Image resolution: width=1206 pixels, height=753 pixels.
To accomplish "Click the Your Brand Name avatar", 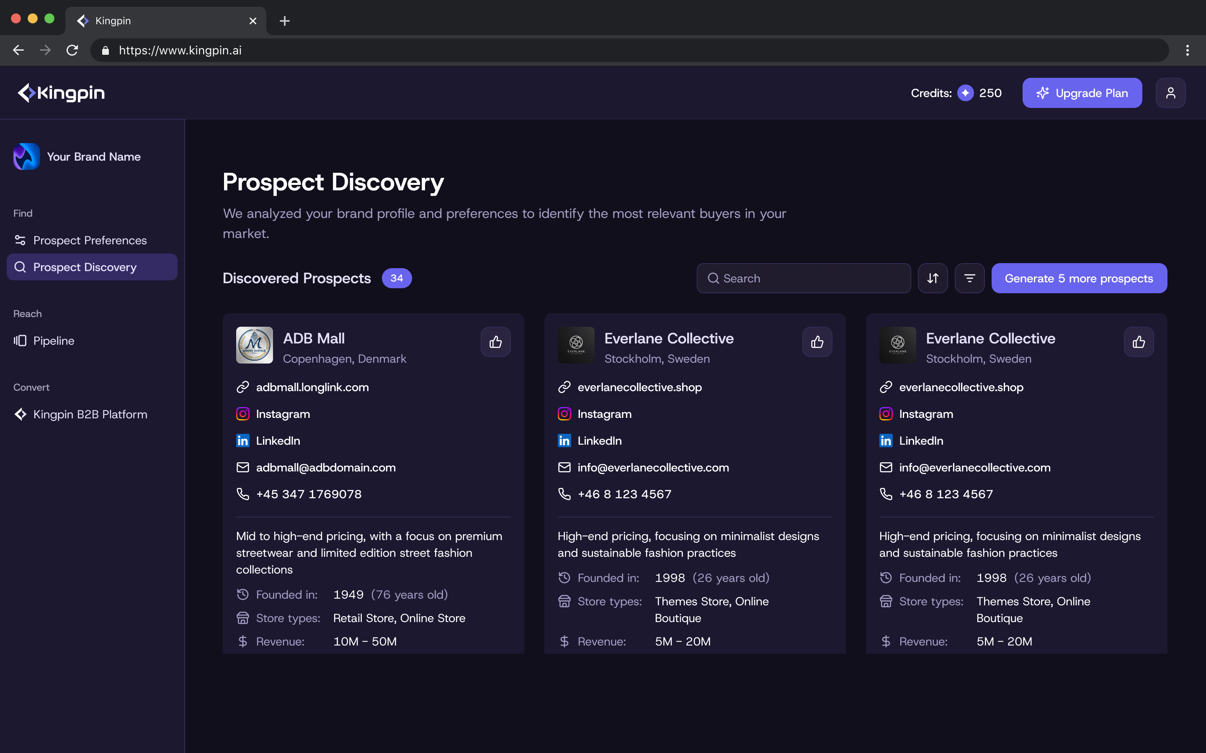I will point(27,156).
